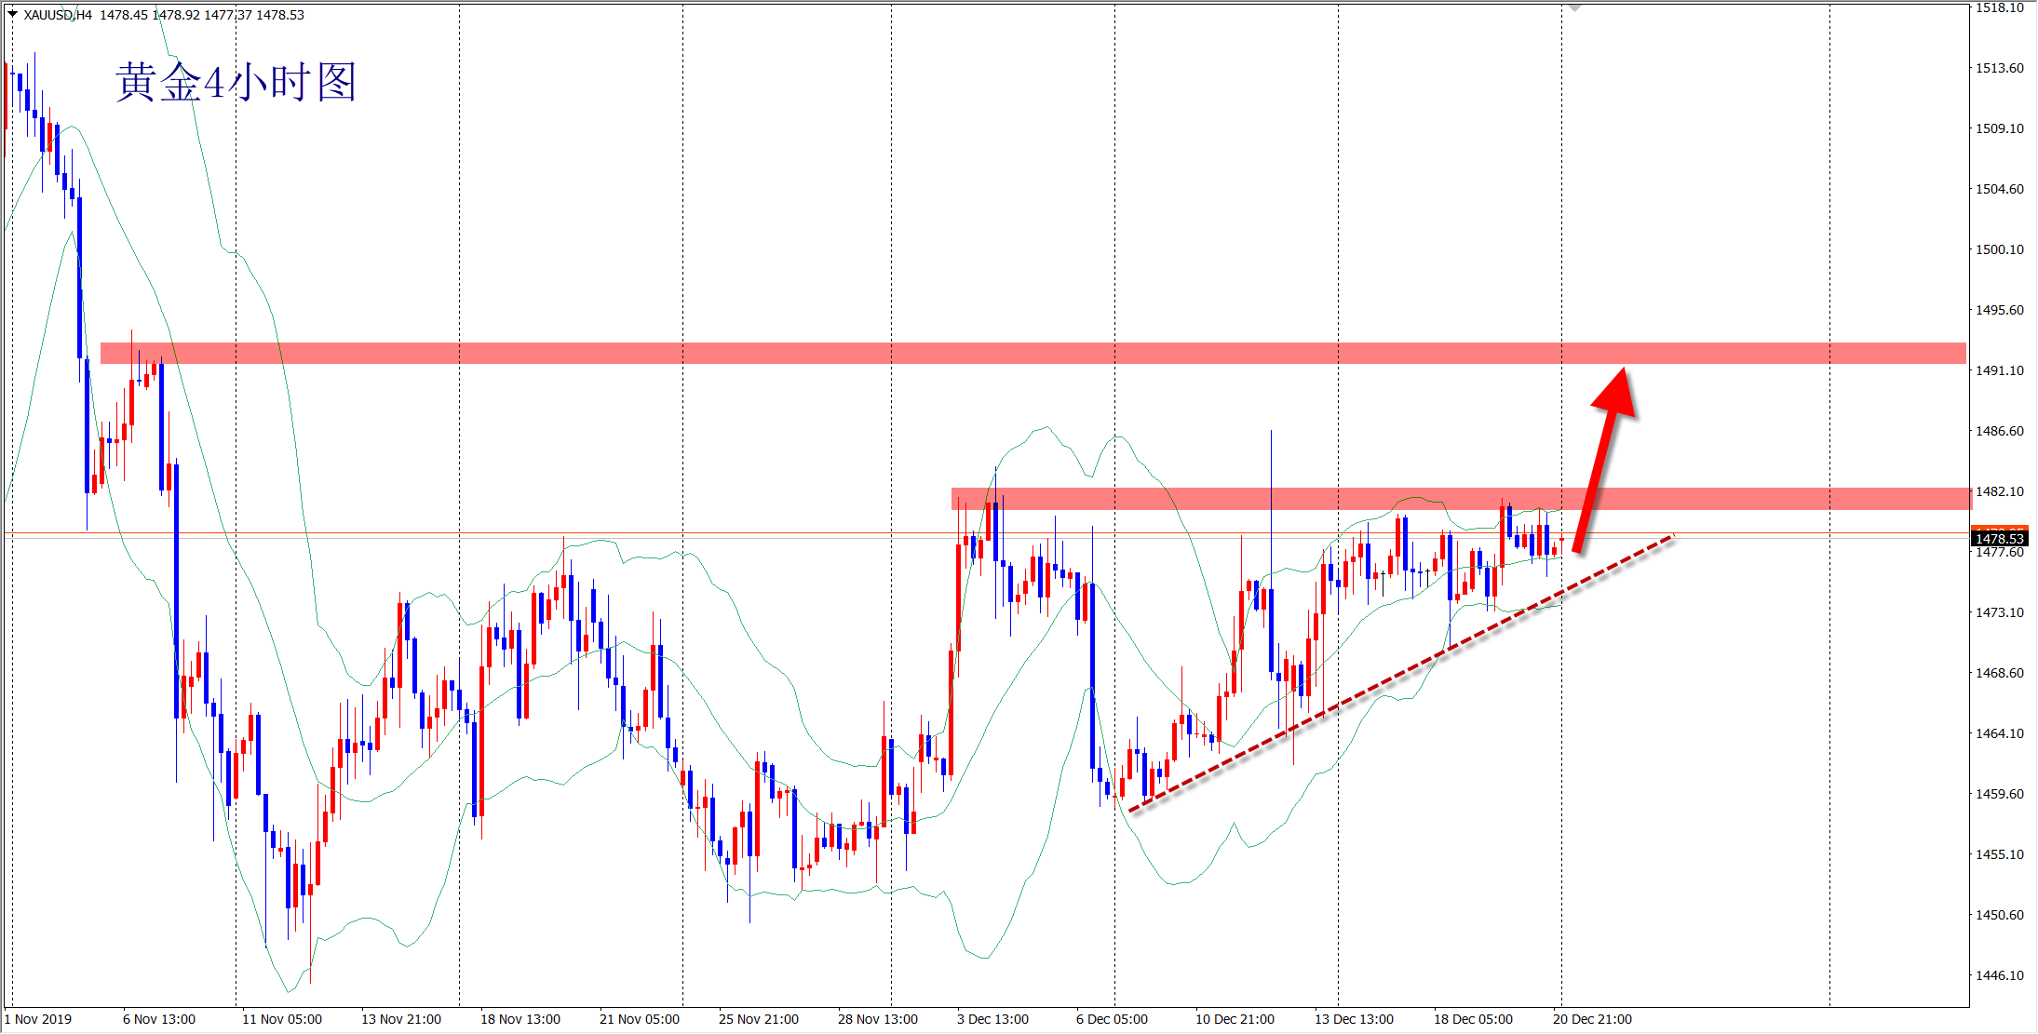Click the 3 Dec 13:00 time label
This screenshot has width=2038, height=1034.
tap(992, 1019)
